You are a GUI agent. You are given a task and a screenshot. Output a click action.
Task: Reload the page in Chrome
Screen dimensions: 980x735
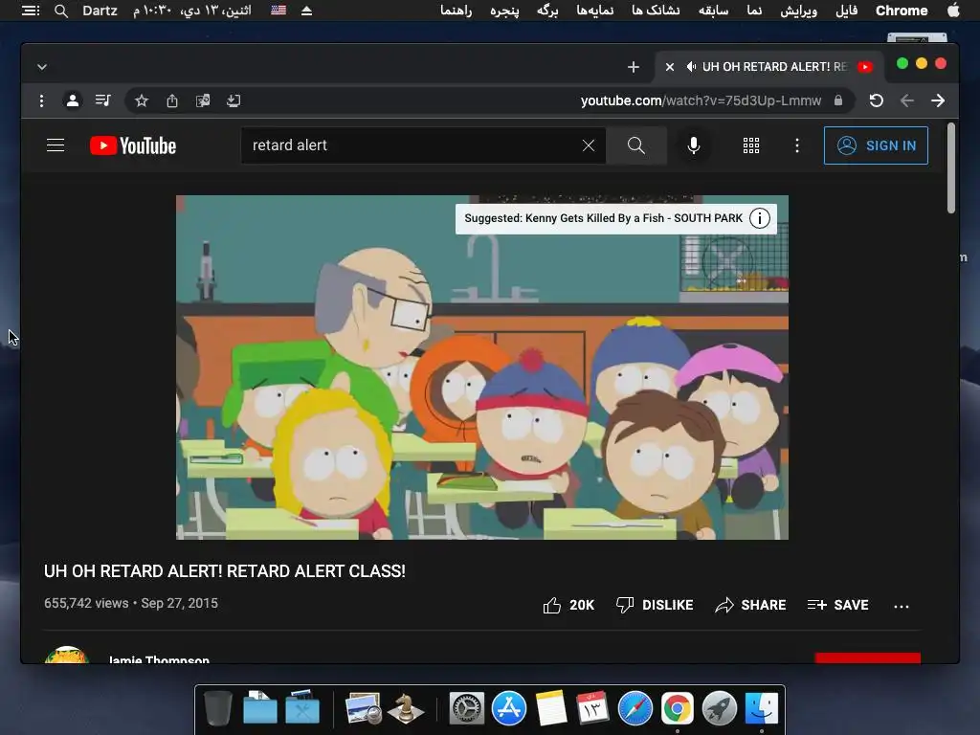(877, 100)
